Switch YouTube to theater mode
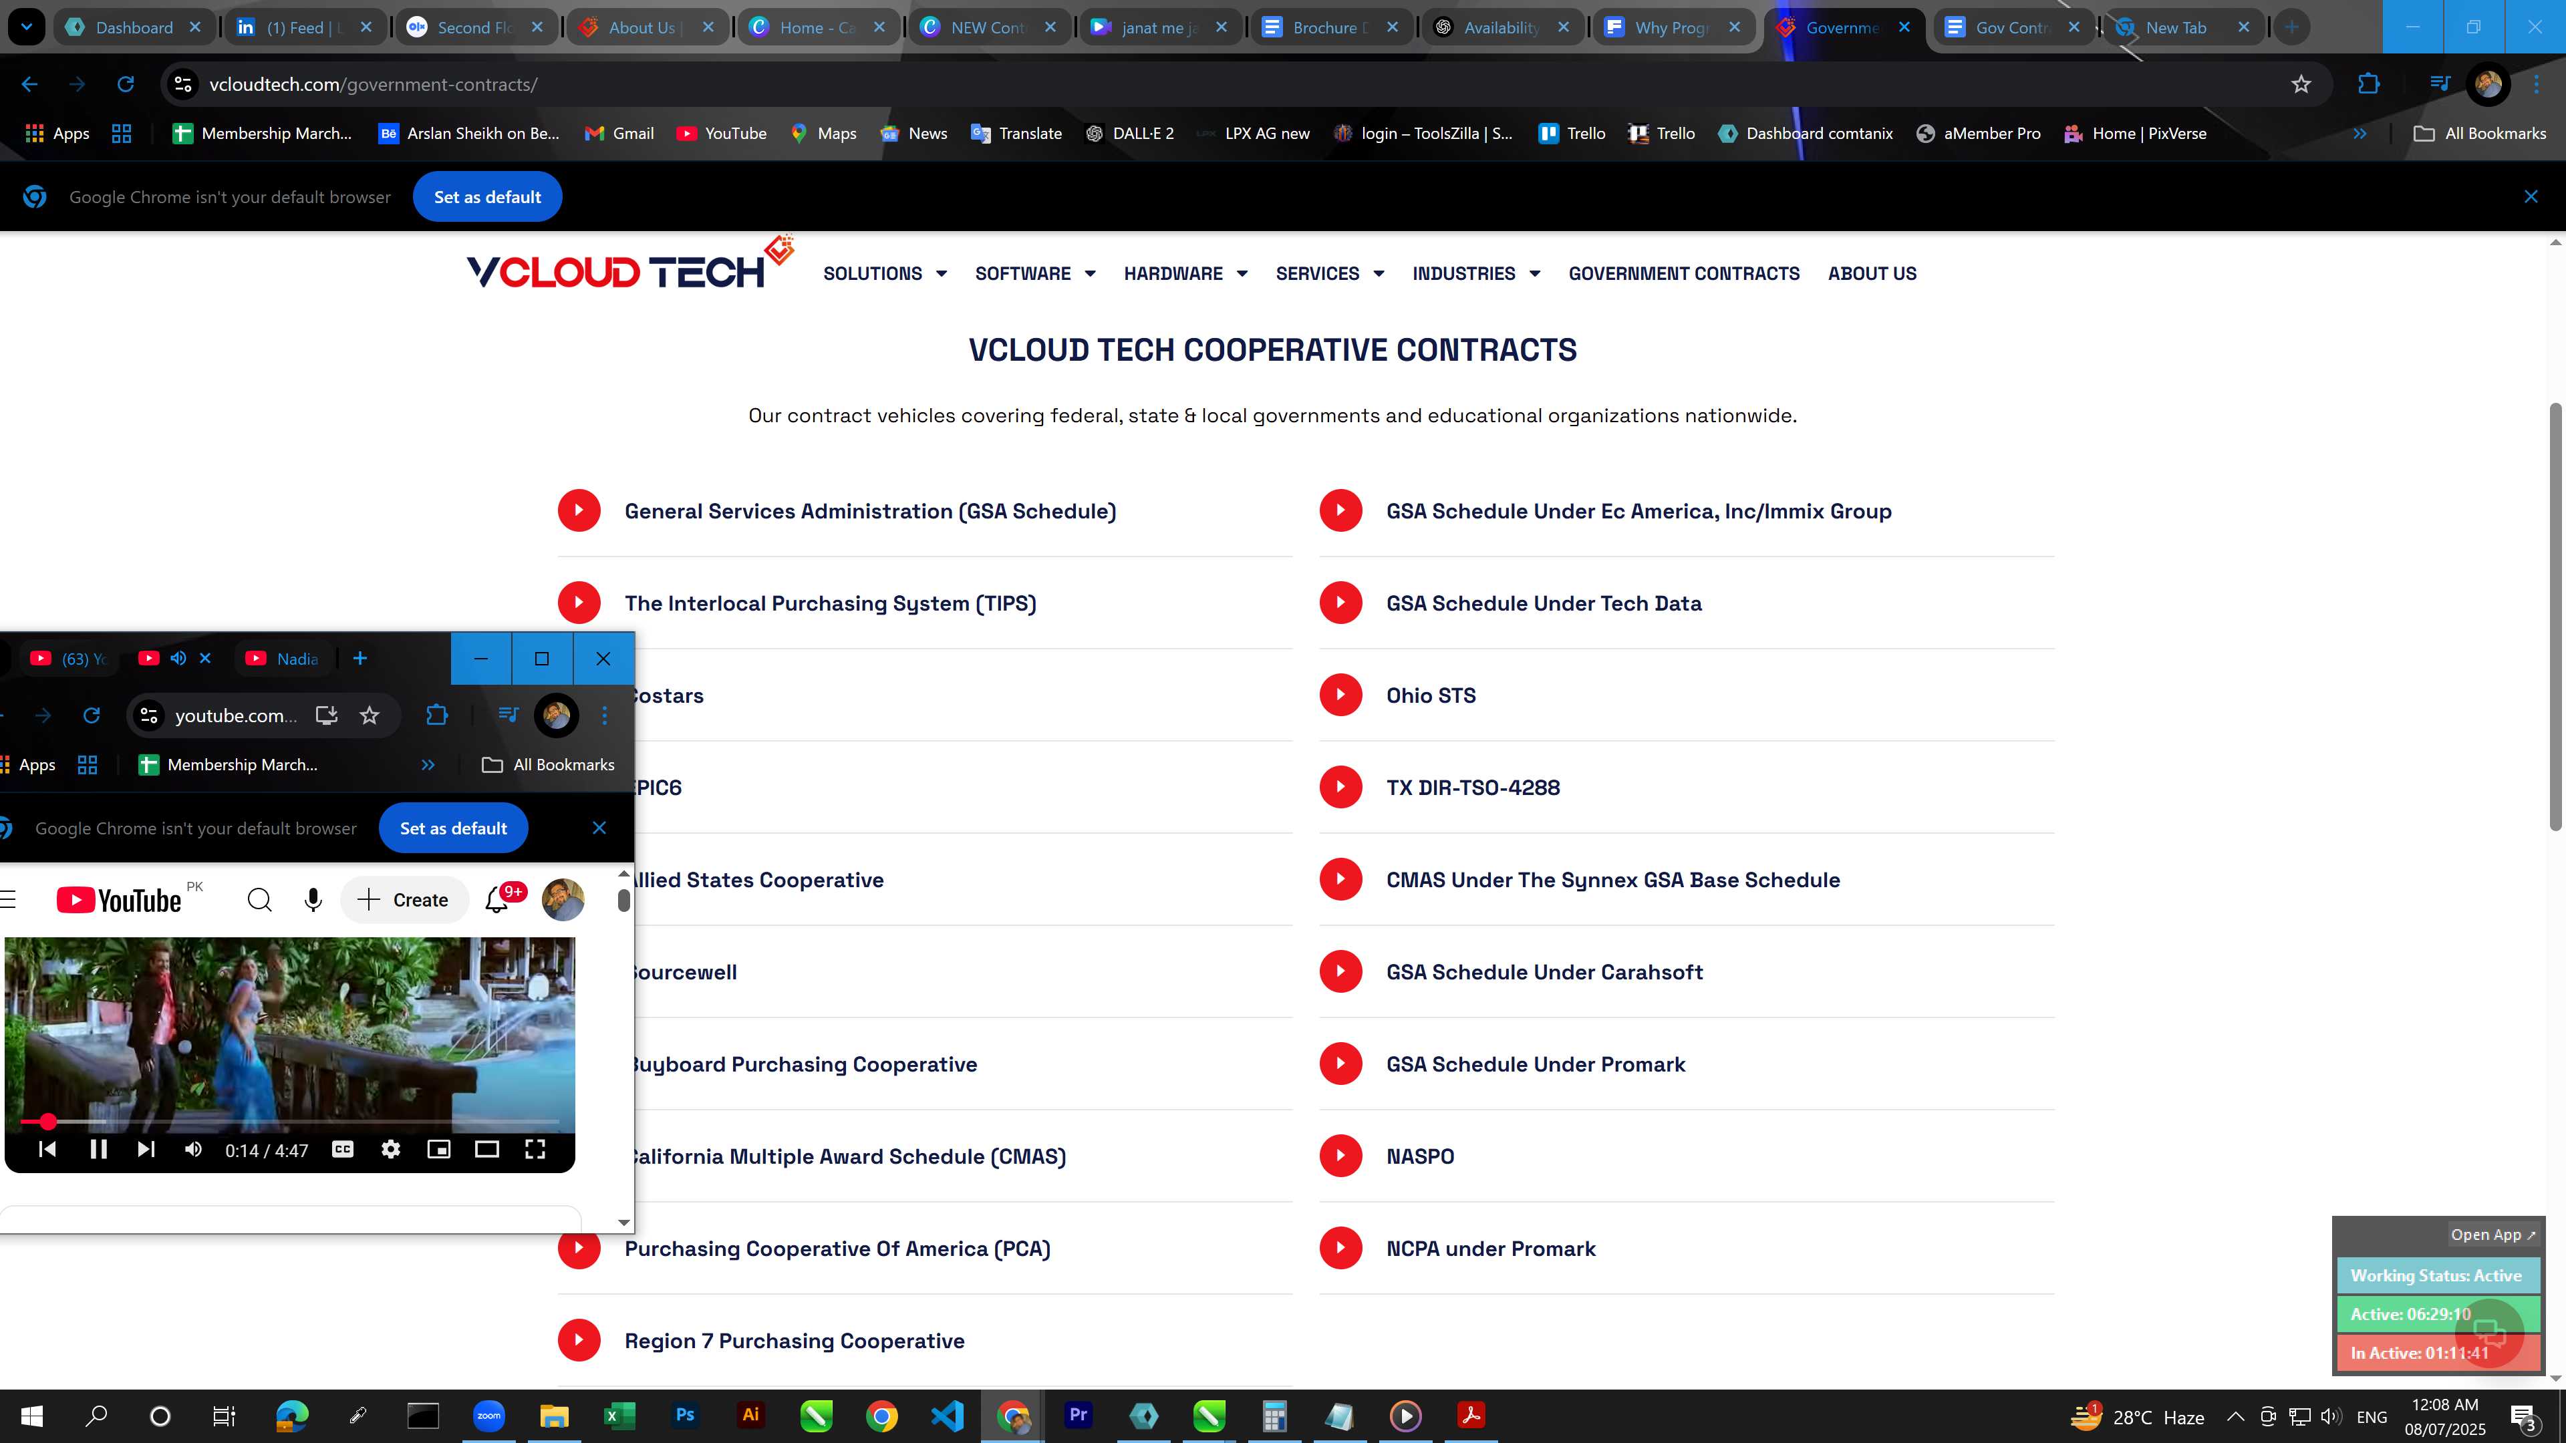The width and height of the screenshot is (2566, 1443). coord(486,1149)
